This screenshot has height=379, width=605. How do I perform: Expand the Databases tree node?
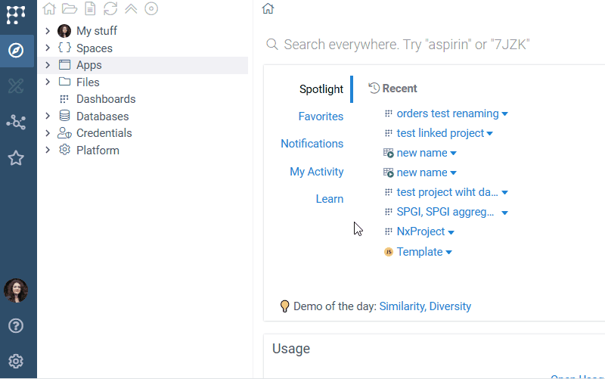(48, 116)
